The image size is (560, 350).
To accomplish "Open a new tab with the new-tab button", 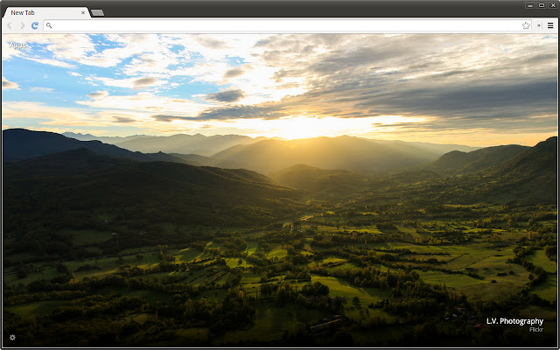I will [x=97, y=13].
